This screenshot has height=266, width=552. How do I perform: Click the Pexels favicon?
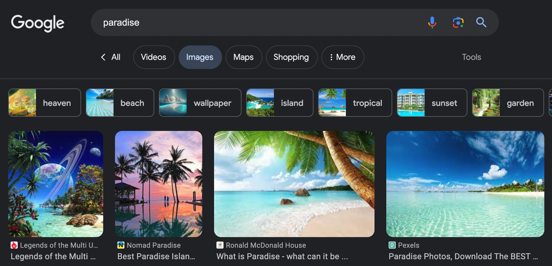click(392, 245)
